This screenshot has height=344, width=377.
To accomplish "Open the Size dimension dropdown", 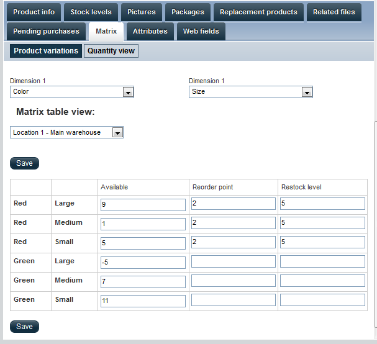I will (251, 92).
